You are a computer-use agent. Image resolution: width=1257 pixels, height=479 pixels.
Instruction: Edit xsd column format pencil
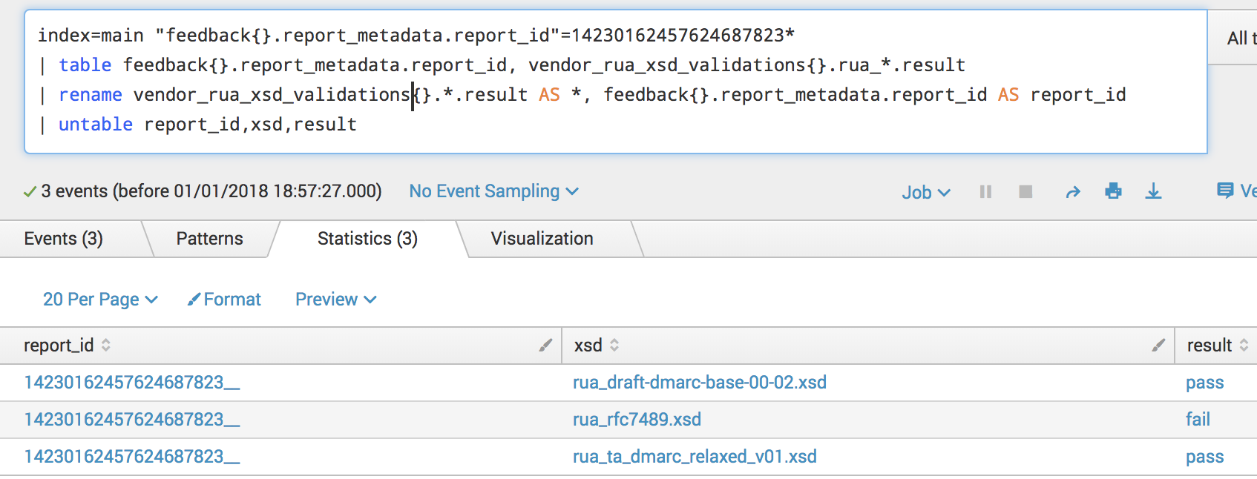pos(1158,345)
